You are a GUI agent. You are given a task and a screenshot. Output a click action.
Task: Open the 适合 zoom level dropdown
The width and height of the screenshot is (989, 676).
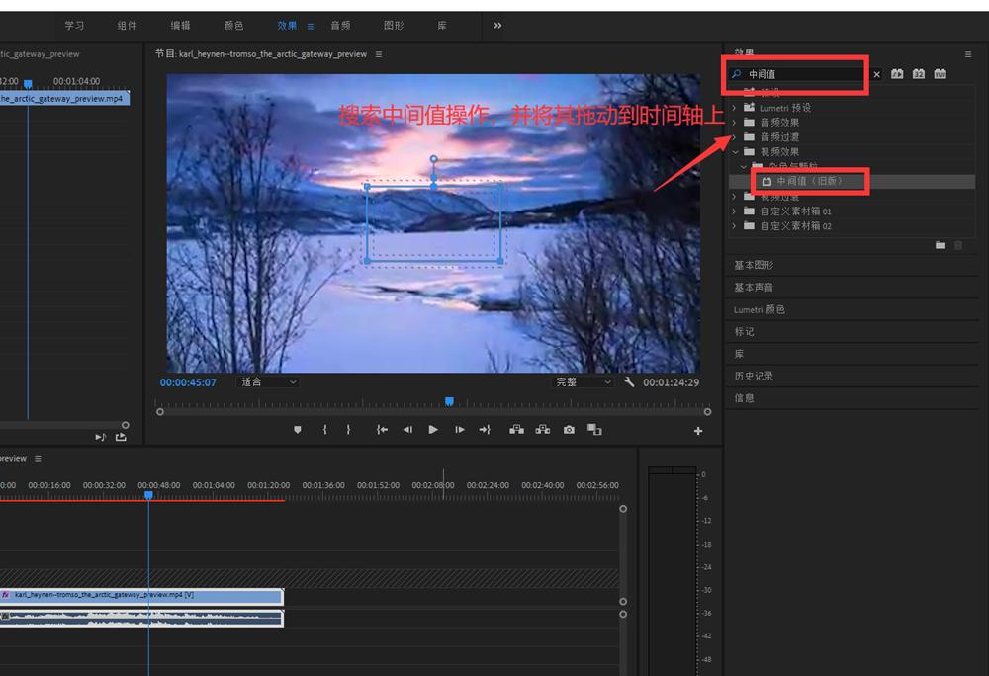click(x=269, y=382)
